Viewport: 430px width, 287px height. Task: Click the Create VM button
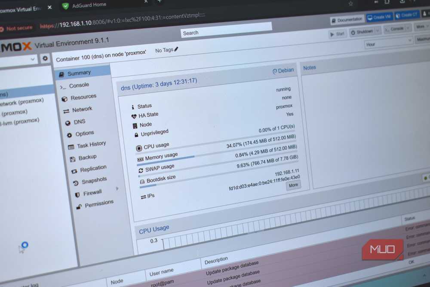(380, 17)
